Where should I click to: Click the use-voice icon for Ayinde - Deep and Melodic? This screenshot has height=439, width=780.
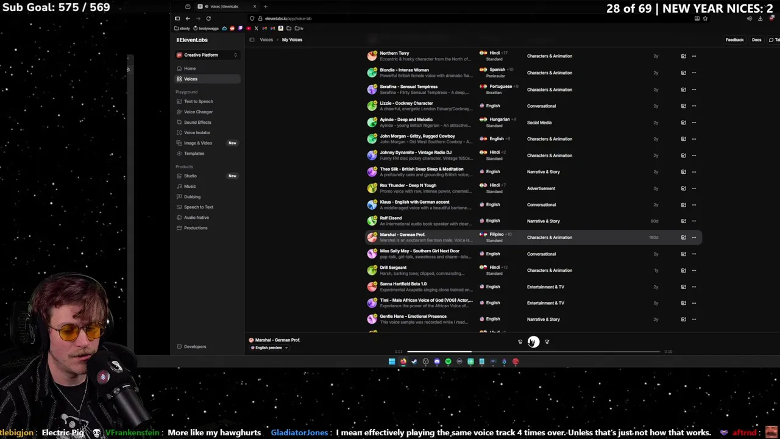pos(683,123)
